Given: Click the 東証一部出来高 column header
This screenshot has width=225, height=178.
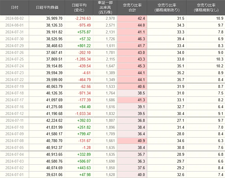Looking at the screenshot, I should [x=105, y=7].
